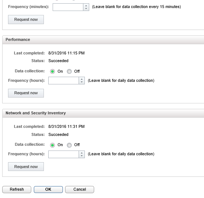The height and width of the screenshot is (198, 204).
Task: Click the Performance last completed time 11:15 PM
Action: [67, 53]
